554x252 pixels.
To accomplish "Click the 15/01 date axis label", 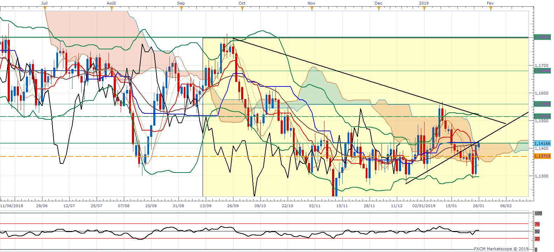I will click(451, 206).
